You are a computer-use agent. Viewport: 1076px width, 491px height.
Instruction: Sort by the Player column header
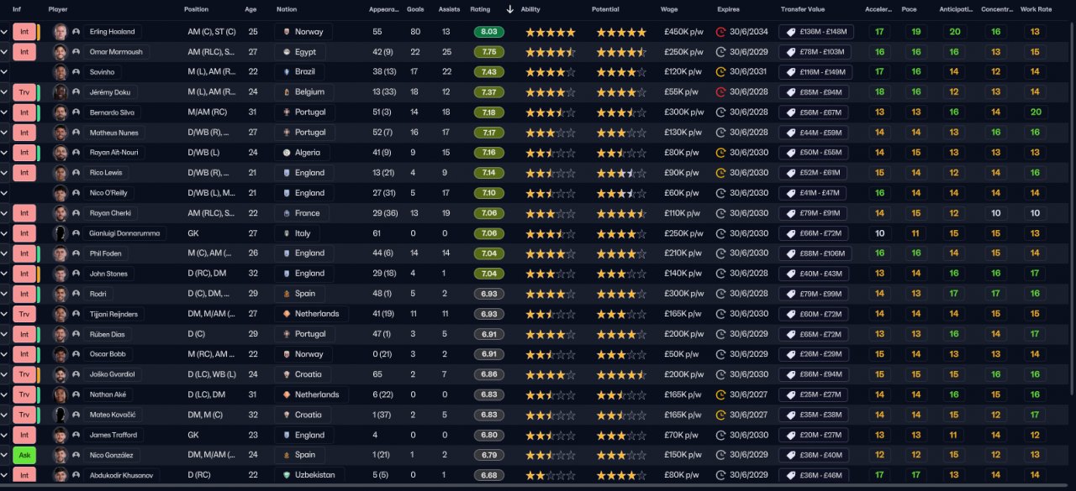pyautogui.click(x=58, y=9)
